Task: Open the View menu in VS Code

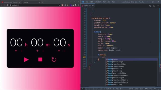Action: (x=104, y=2)
